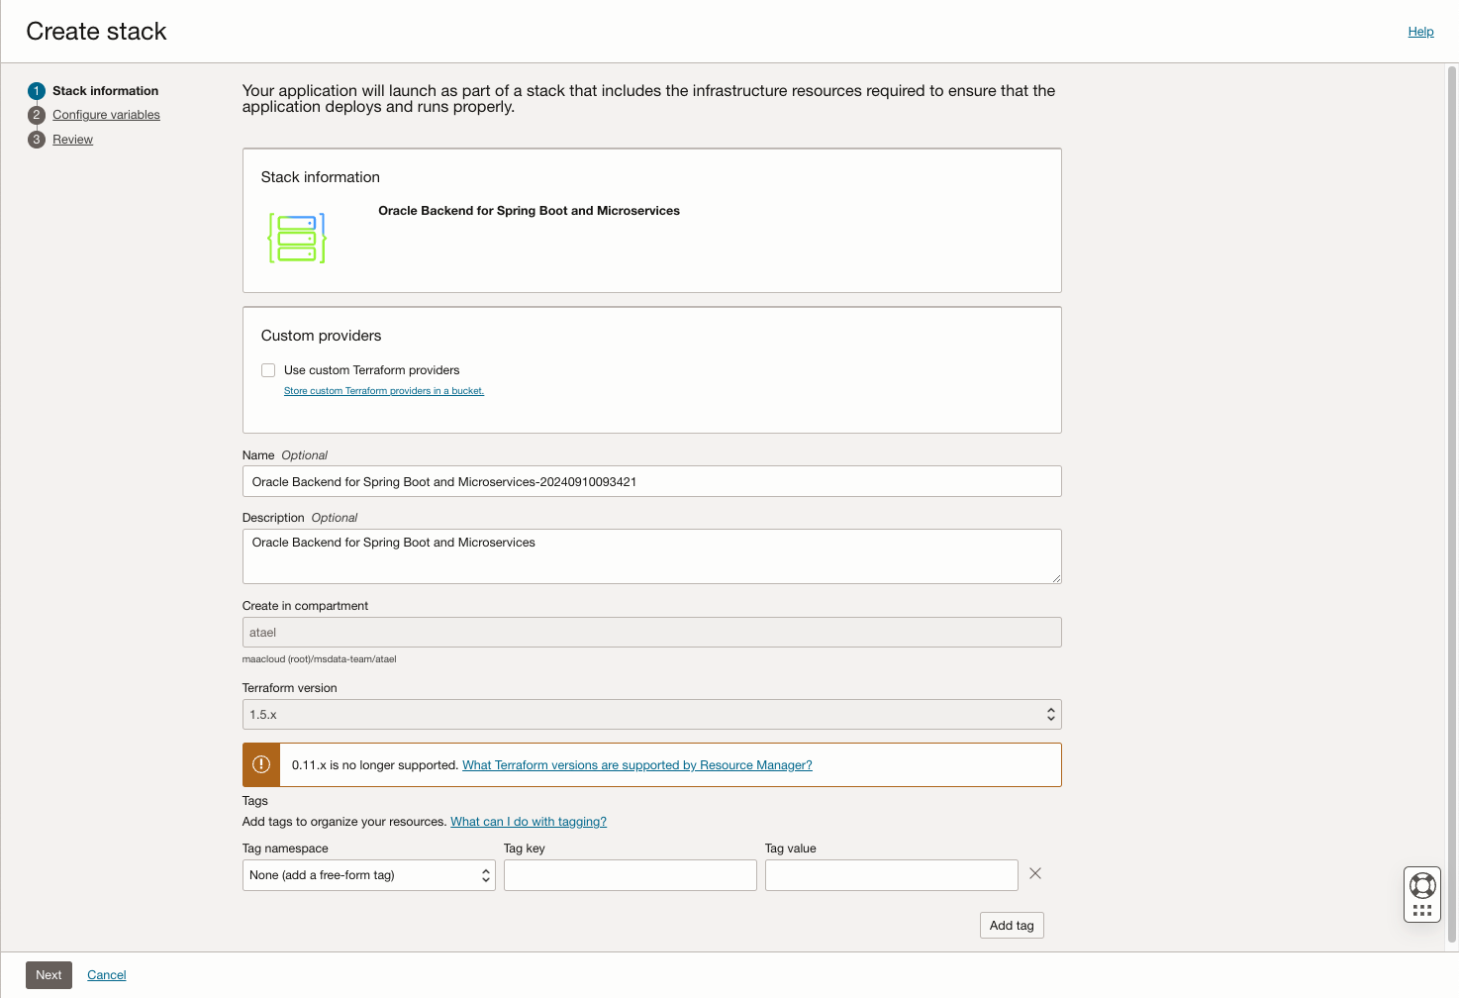Screen dimensions: 1459x998
Task: Click step 1 circle icon
Action: coord(37,91)
